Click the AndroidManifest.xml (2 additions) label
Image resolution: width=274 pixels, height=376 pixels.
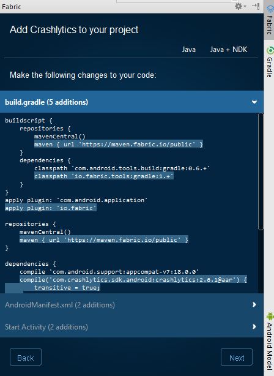(x=60, y=305)
